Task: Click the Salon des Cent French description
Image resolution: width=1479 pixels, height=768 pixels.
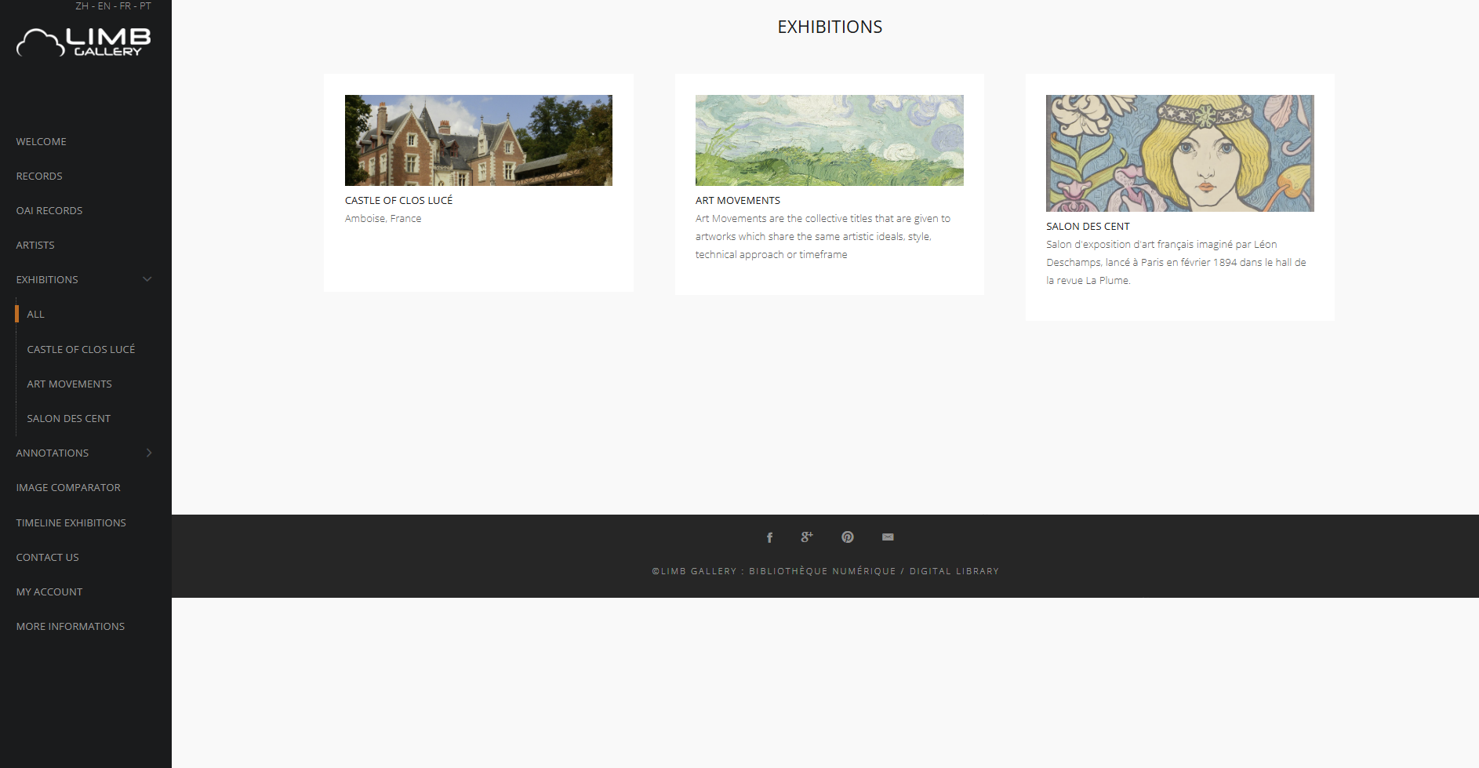Action: tap(1176, 263)
